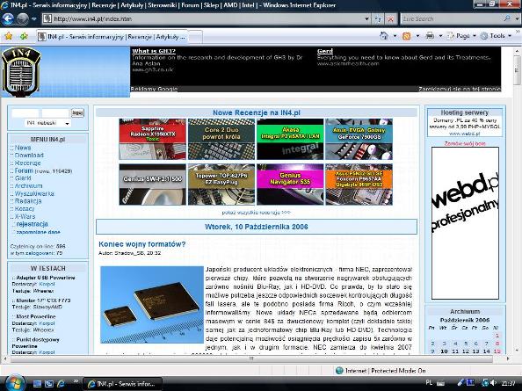Image resolution: width=522 pixels, height=391 pixels.
Task: Click Adapter USB Powerline test item
Action: click(x=46, y=278)
